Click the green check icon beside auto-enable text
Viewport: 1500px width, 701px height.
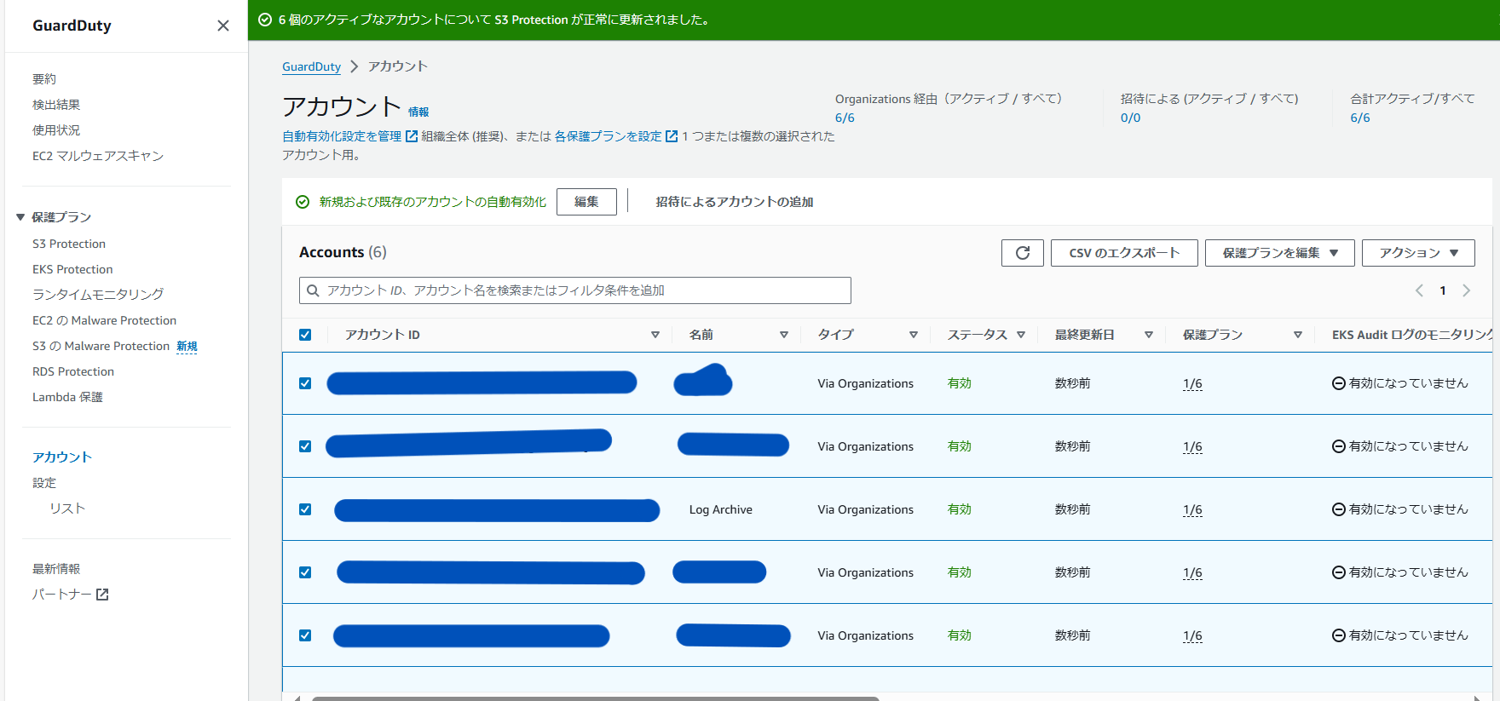[x=303, y=202]
